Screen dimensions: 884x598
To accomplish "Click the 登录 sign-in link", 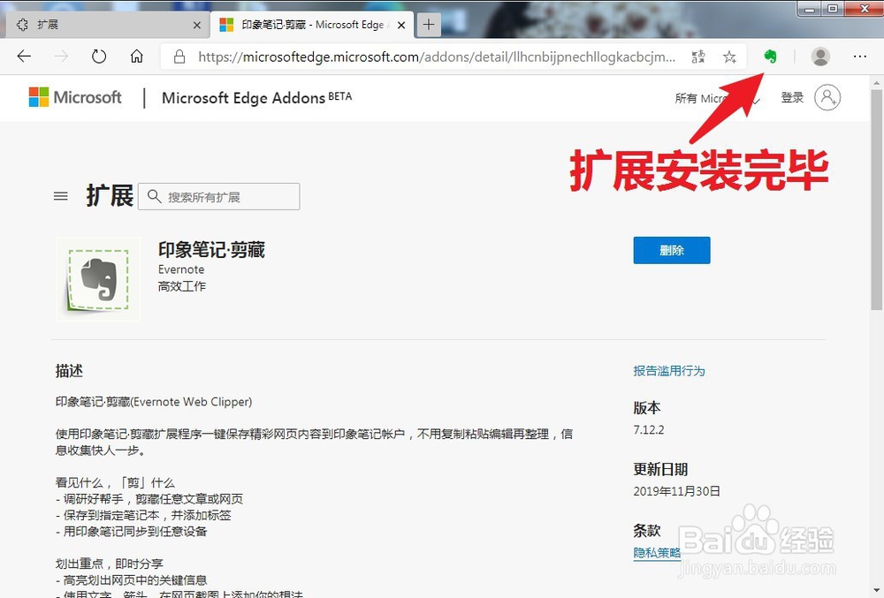I will pos(792,97).
